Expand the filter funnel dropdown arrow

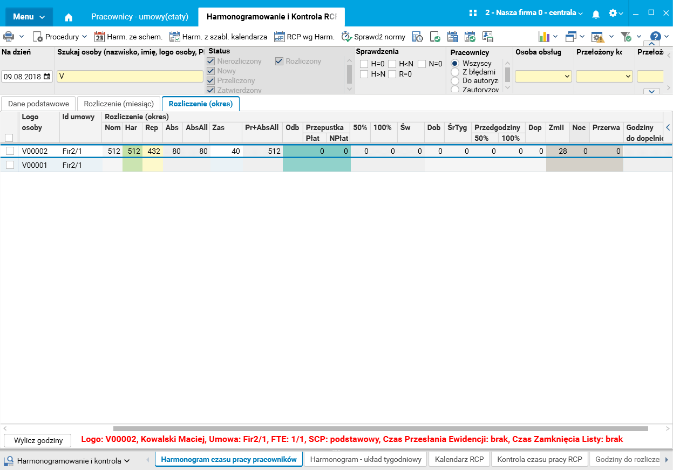click(x=638, y=37)
